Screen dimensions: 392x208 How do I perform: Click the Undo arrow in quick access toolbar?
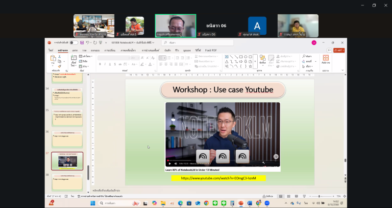87,43
